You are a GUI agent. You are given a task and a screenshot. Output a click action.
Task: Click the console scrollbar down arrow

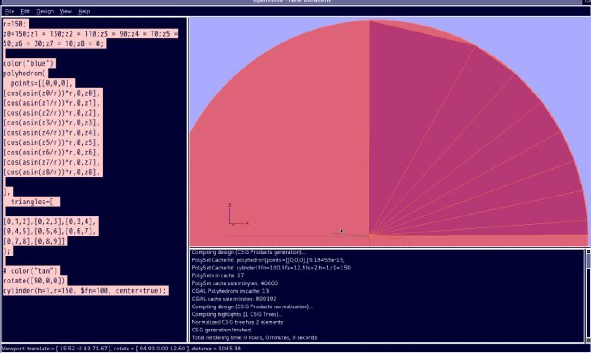click(588, 340)
